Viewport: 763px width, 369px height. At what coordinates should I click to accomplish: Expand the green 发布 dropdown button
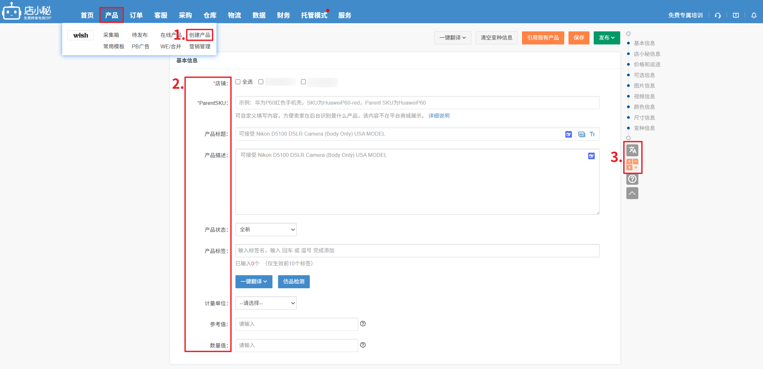607,38
